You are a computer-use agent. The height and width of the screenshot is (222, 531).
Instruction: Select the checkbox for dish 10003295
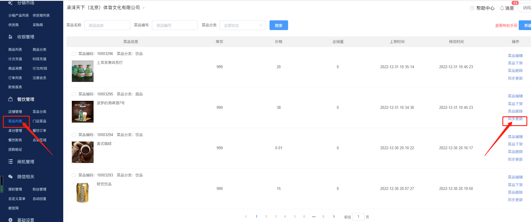point(74,94)
